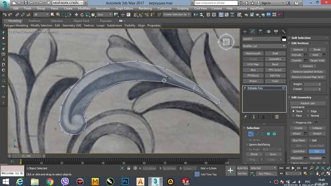Toggle the Percent Snap icon

[146, 14]
